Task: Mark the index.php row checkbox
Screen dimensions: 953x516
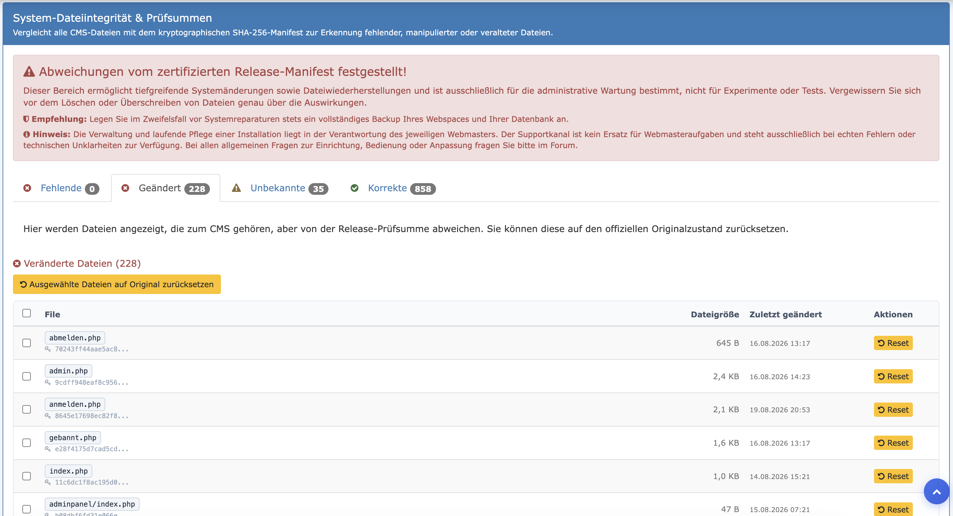Action: 27,476
